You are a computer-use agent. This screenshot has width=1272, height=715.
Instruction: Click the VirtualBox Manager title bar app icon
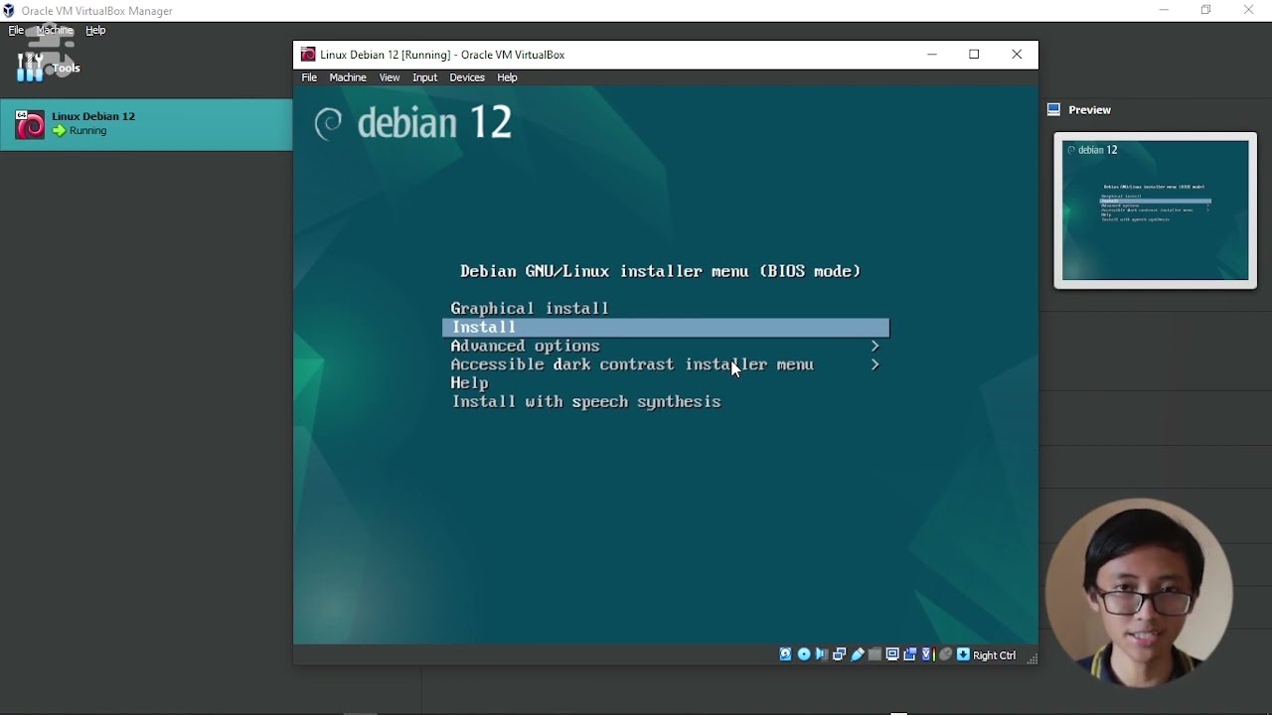point(8,11)
